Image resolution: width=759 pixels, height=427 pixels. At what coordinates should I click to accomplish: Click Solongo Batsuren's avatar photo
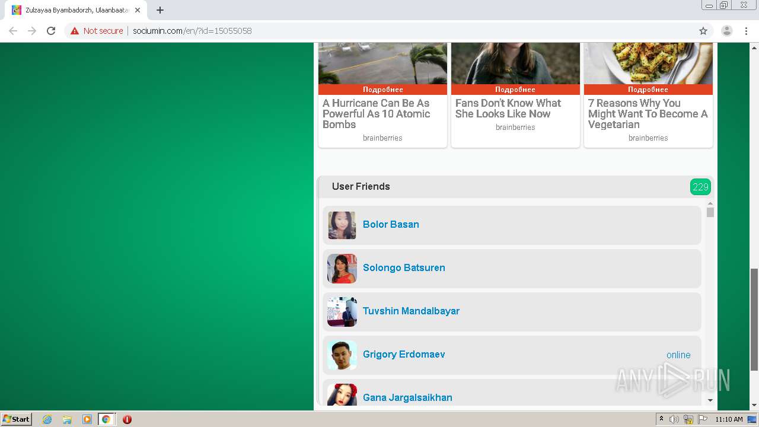342,269
